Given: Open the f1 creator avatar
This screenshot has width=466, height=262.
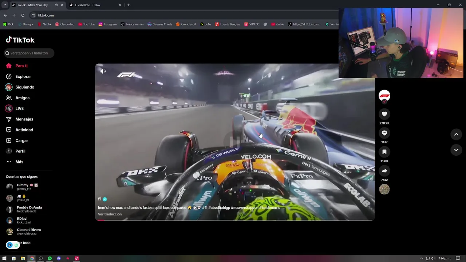Looking at the screenshot, I should [x=384, y=95].
